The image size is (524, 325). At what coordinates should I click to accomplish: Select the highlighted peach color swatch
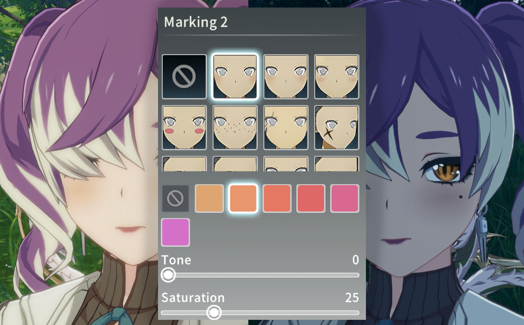pos(243,198)
